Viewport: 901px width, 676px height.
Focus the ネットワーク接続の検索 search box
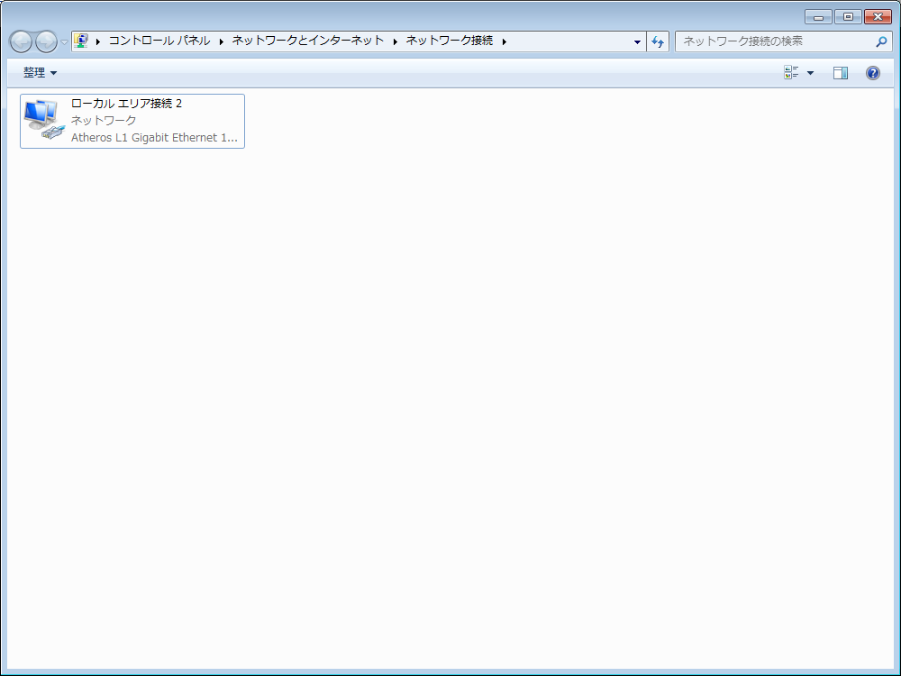(x=773, y=41)
